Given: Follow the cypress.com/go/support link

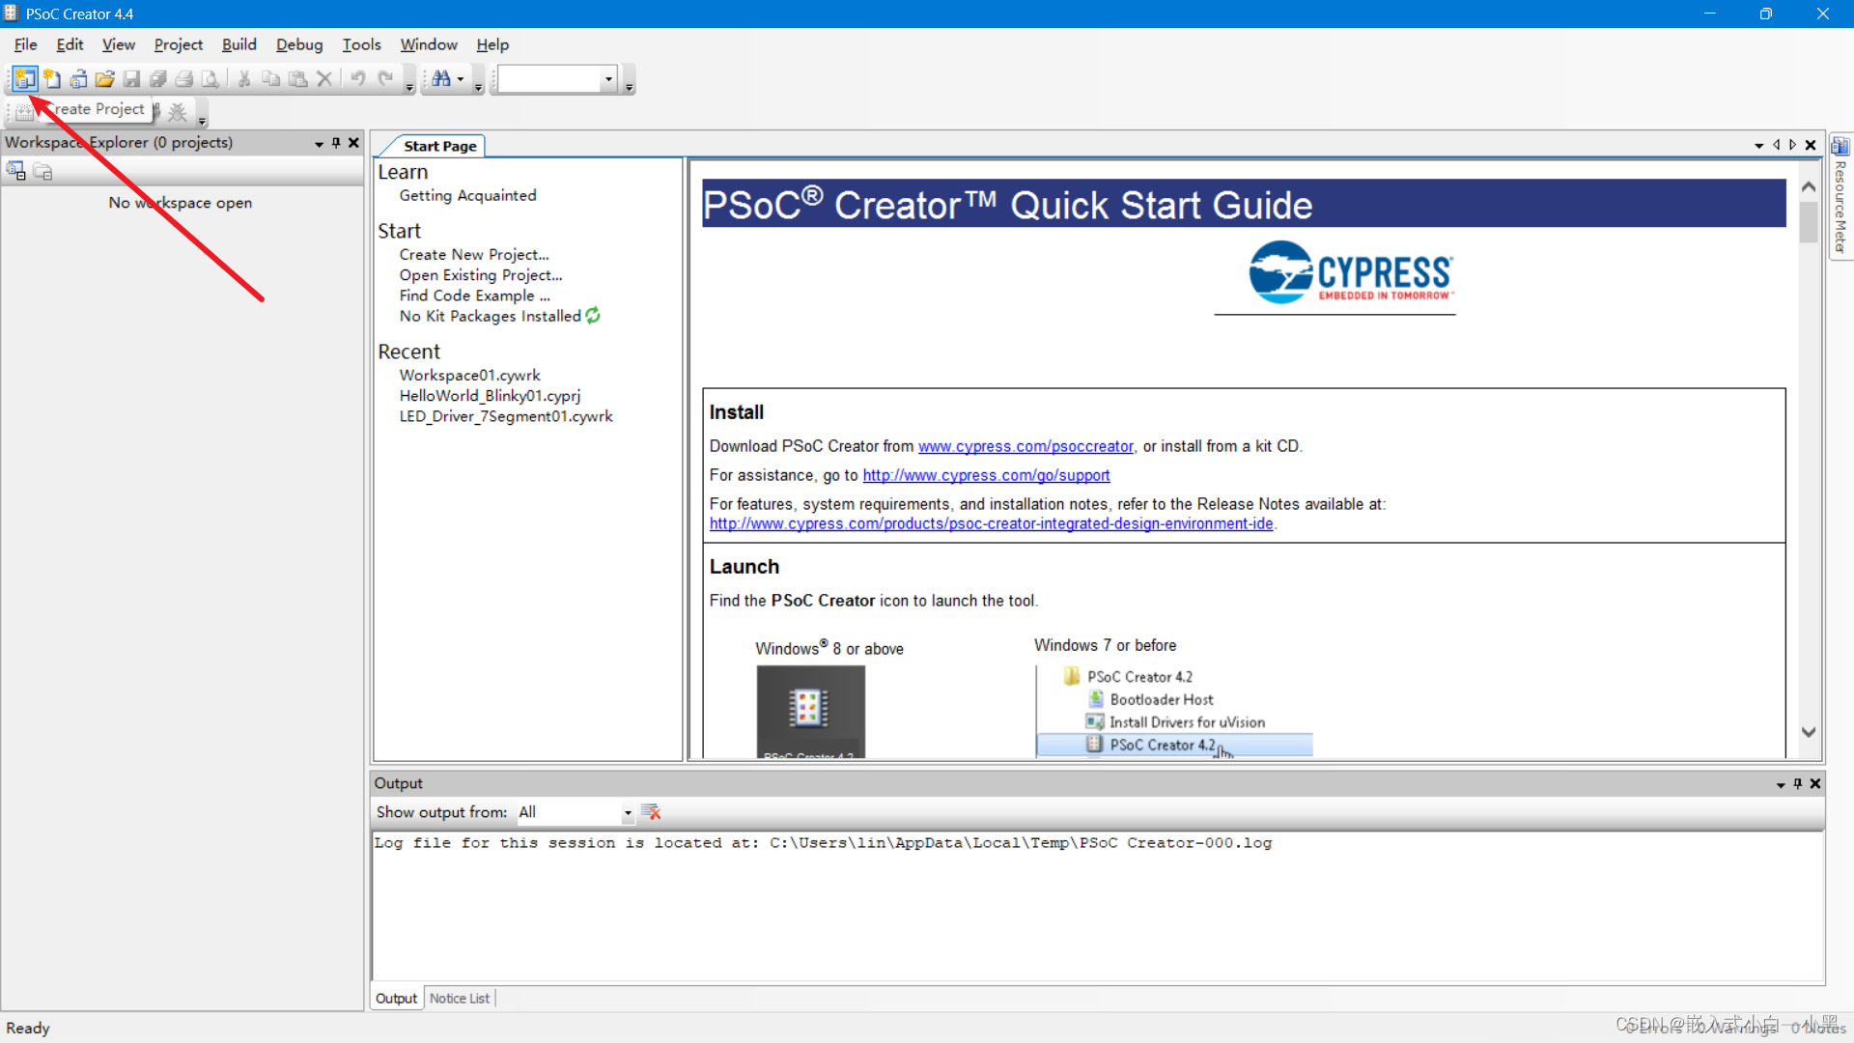Looking at the screenshot, I should coord(986,475).
